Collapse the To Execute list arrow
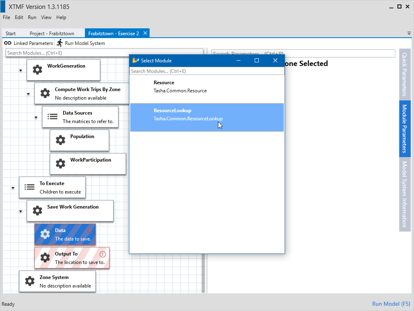The height and width of the screenshot is (311, 414). 13,188
